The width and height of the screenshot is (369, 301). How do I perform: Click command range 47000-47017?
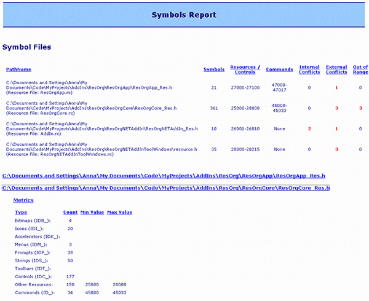click(x=279, y=87)
